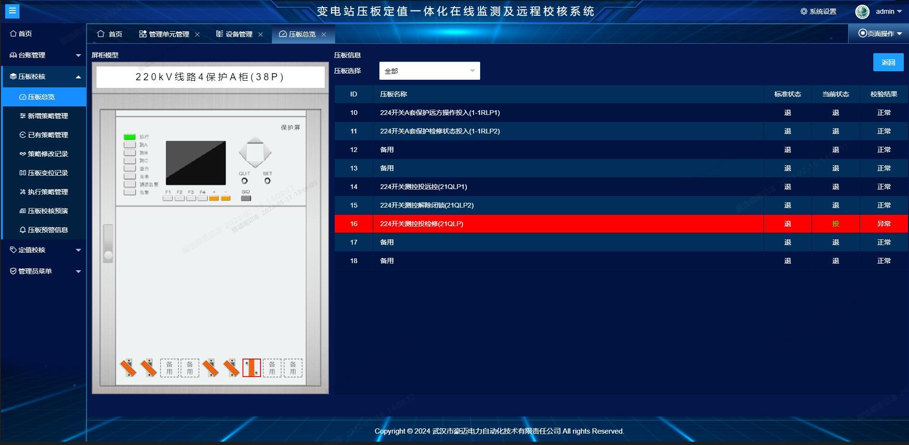Click the directional pad on the protection device

pos(255,152)
